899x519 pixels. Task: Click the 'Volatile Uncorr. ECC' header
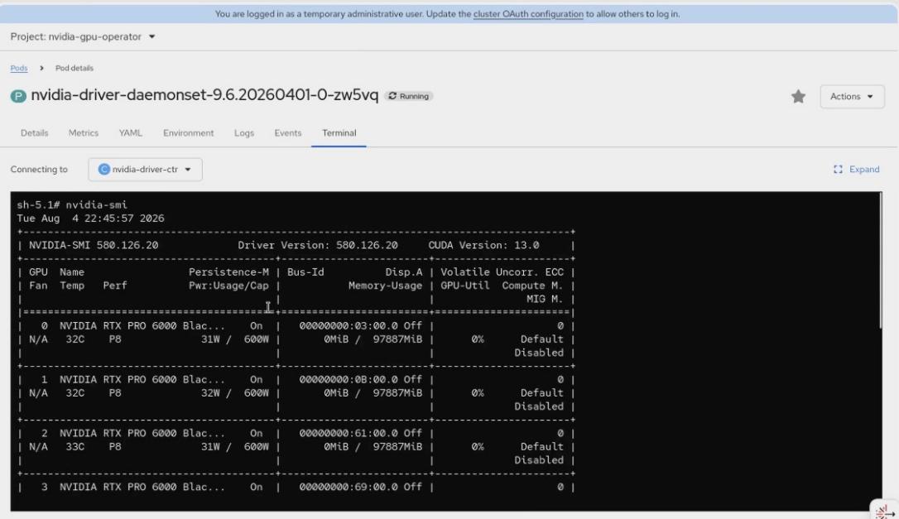point(502,272)
